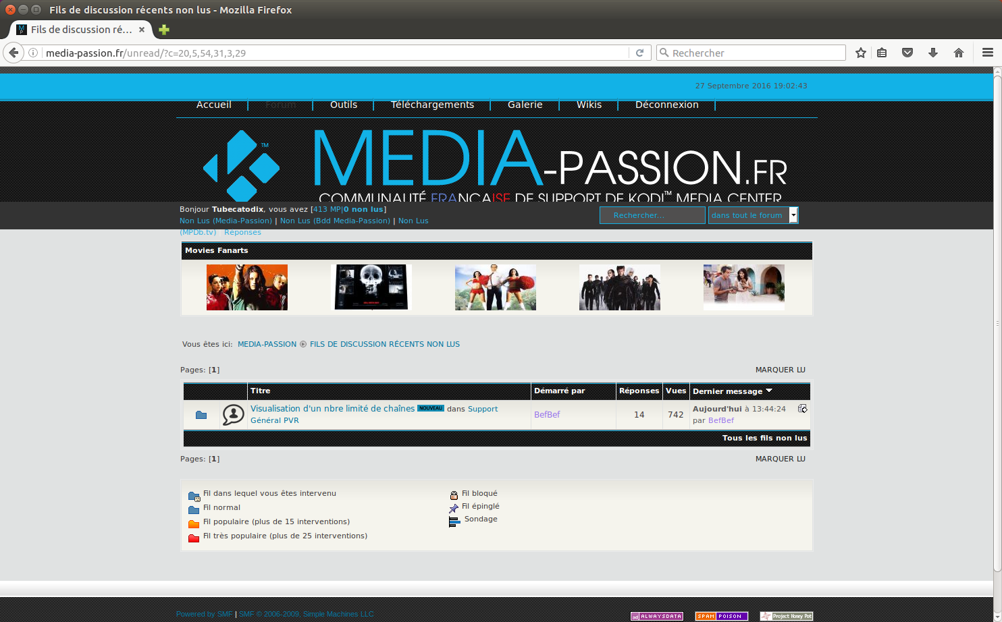This screenshot has height=622, width=1002.
Task: Click 'Tous les fils non lus' link
Action: (764, 438)
